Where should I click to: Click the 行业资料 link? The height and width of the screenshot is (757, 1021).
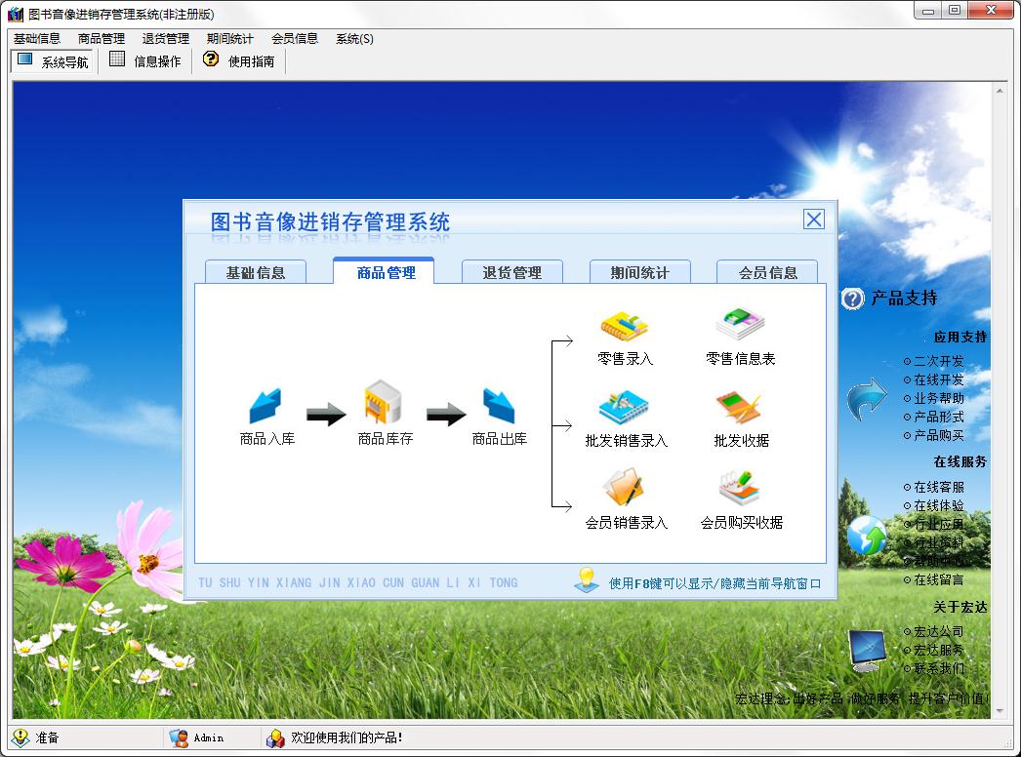[x=938, y=542]
